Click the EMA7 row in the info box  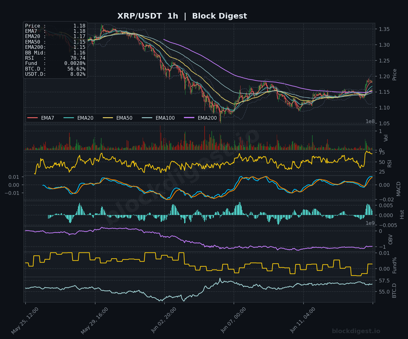click(55, 31)
